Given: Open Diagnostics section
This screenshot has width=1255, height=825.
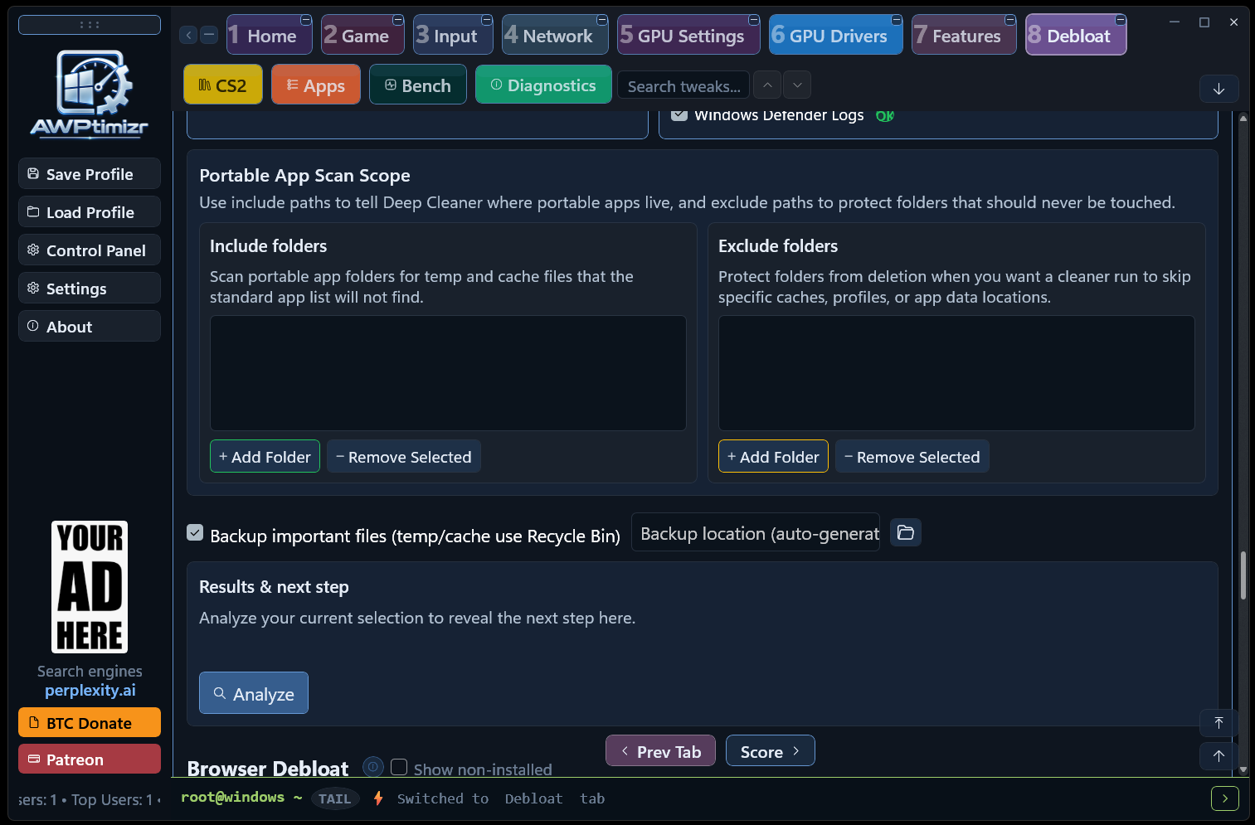Looking at the screenshot, I should (543, 85).
